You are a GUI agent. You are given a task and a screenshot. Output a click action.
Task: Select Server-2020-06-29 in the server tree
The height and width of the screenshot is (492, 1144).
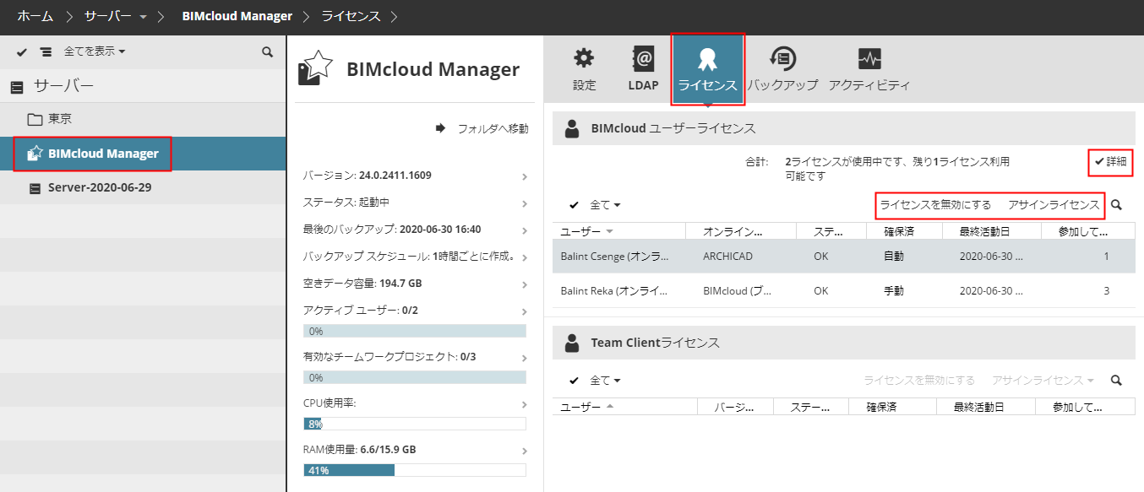[x=99, y=187]
